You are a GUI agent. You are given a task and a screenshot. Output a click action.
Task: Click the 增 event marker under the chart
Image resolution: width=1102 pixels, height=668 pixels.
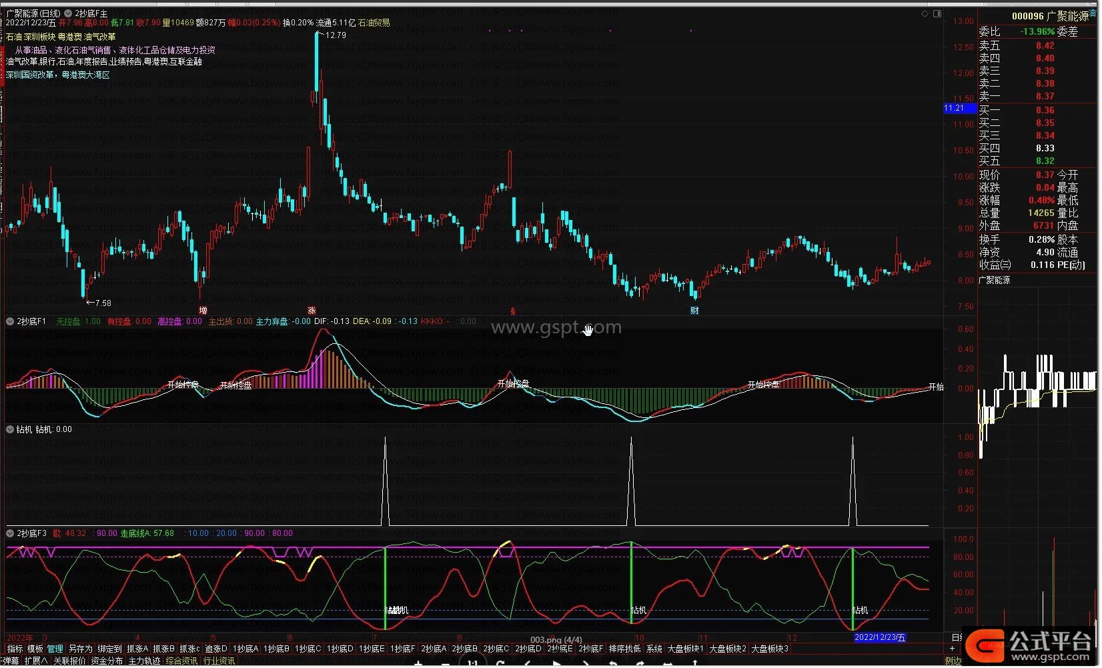[x=203, y=311]
